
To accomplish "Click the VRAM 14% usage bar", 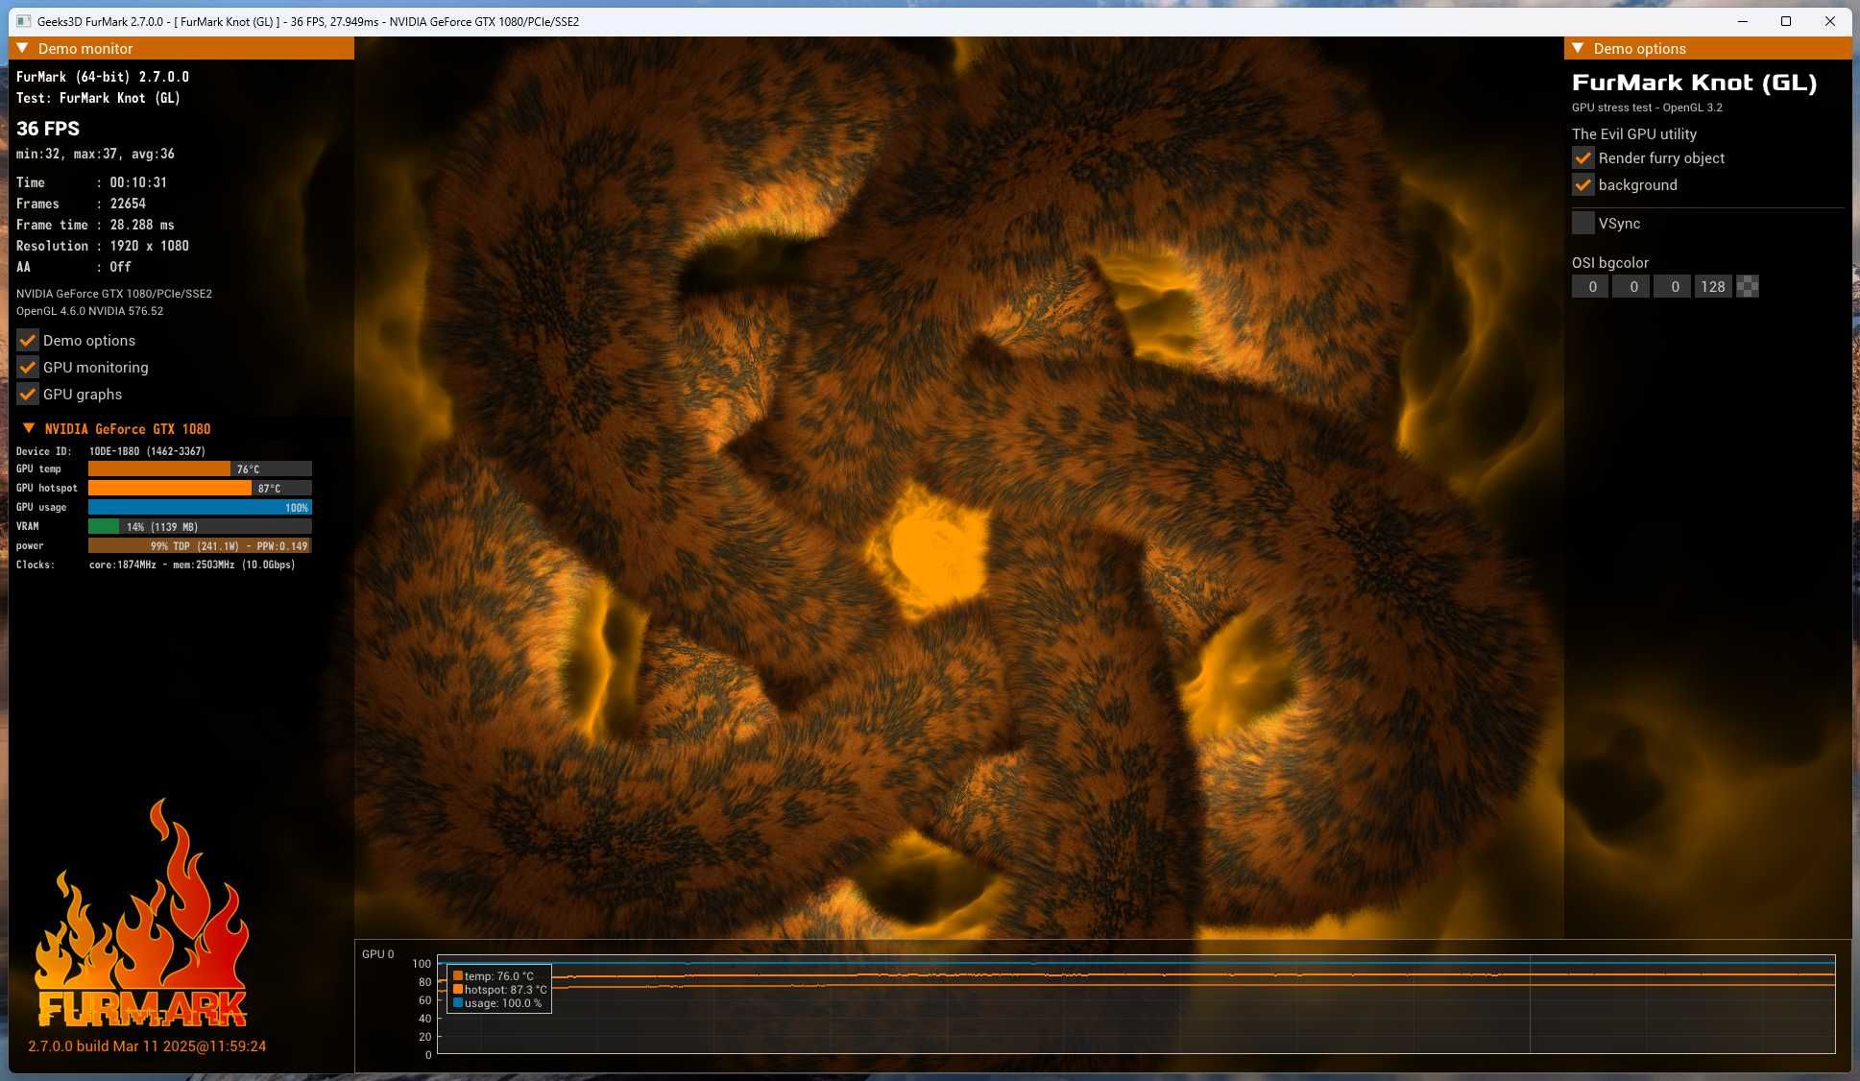I will 200,526.
